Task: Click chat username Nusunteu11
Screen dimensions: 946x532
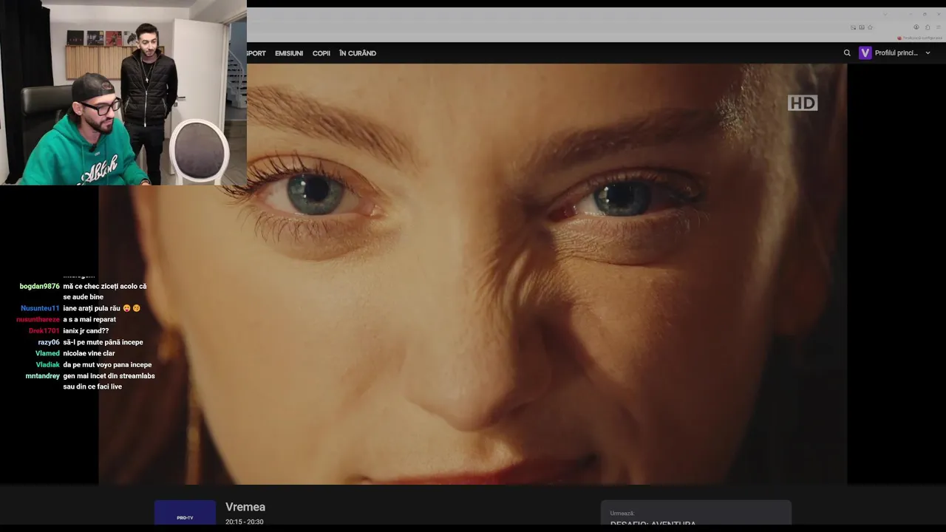Action: [x=40, y=308]
